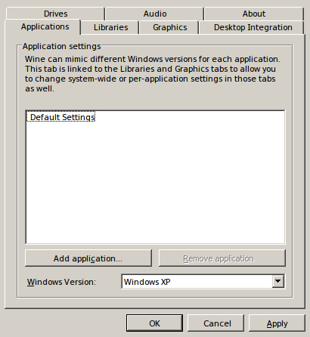
Task: Open the Graphics tab
Action: 169,27
